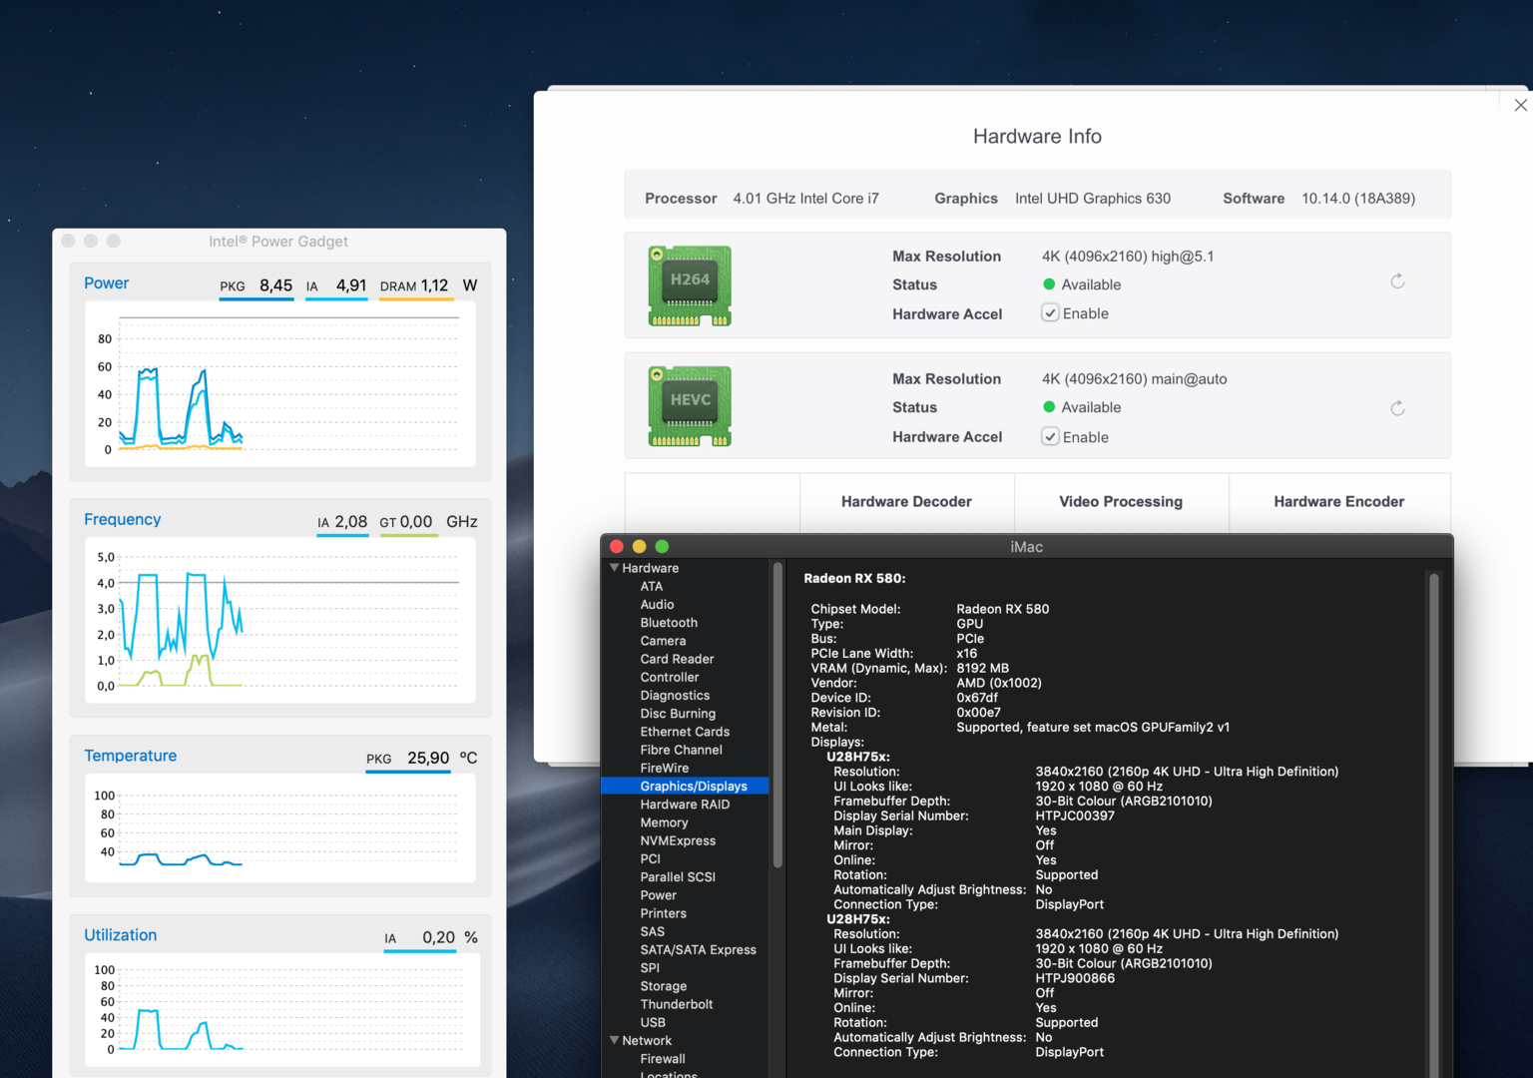
Task: Click the H264 codec chip icon
Action: click(x=690, y=285)
